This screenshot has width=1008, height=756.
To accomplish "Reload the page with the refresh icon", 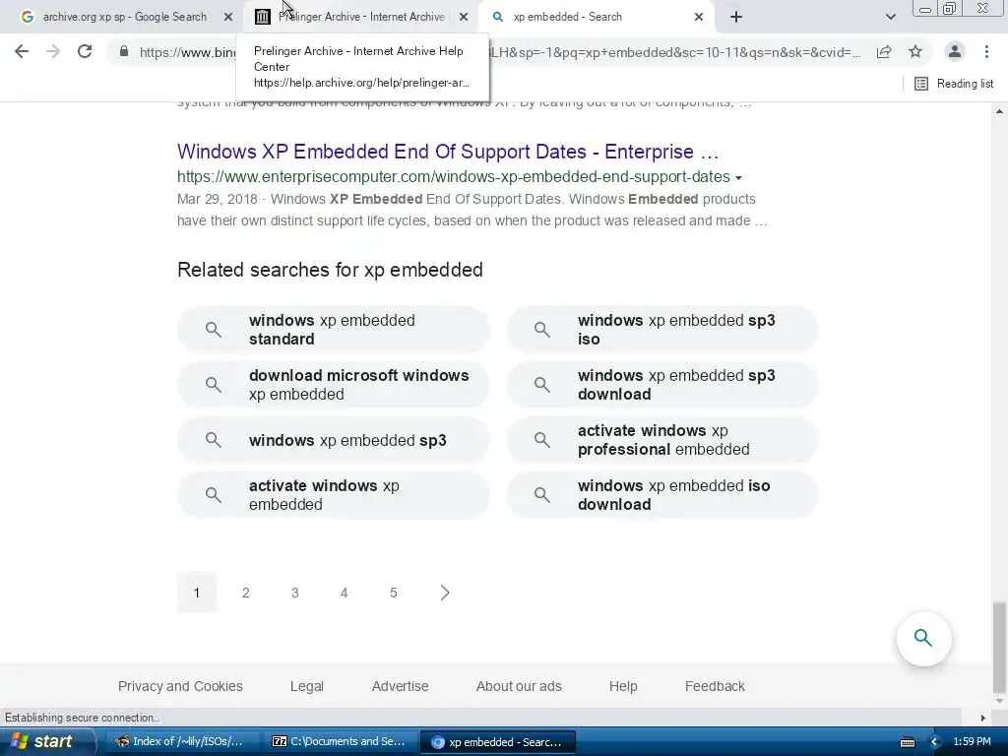I will (85, 51).
